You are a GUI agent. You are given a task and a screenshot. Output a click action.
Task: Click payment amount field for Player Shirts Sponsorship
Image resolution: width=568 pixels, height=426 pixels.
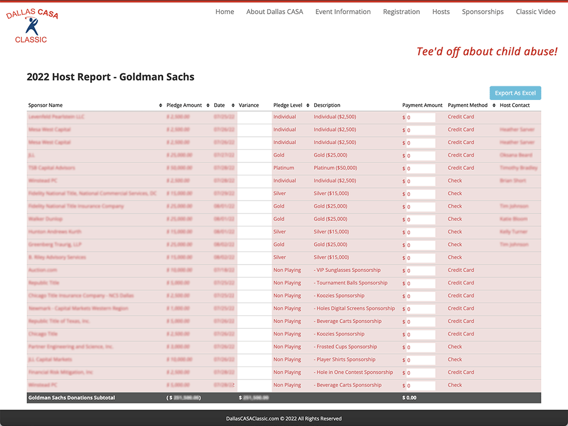[420, 360]
